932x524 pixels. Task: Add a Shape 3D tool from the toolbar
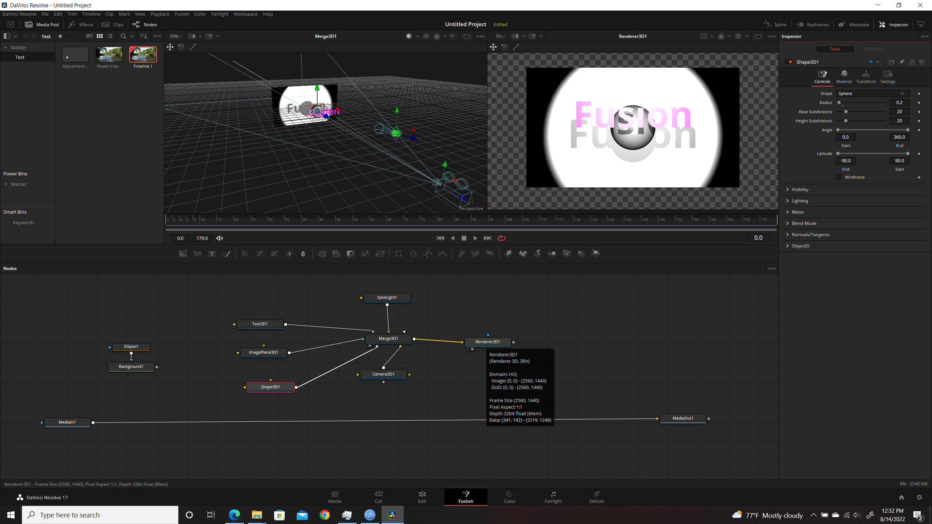523,254
